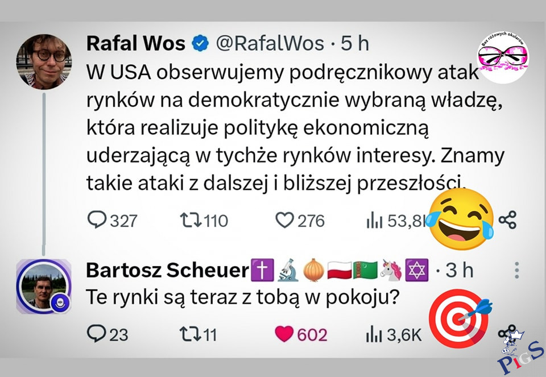Like the Rafal Wos tweet
The image size is (546, 377).
(300, 221)
